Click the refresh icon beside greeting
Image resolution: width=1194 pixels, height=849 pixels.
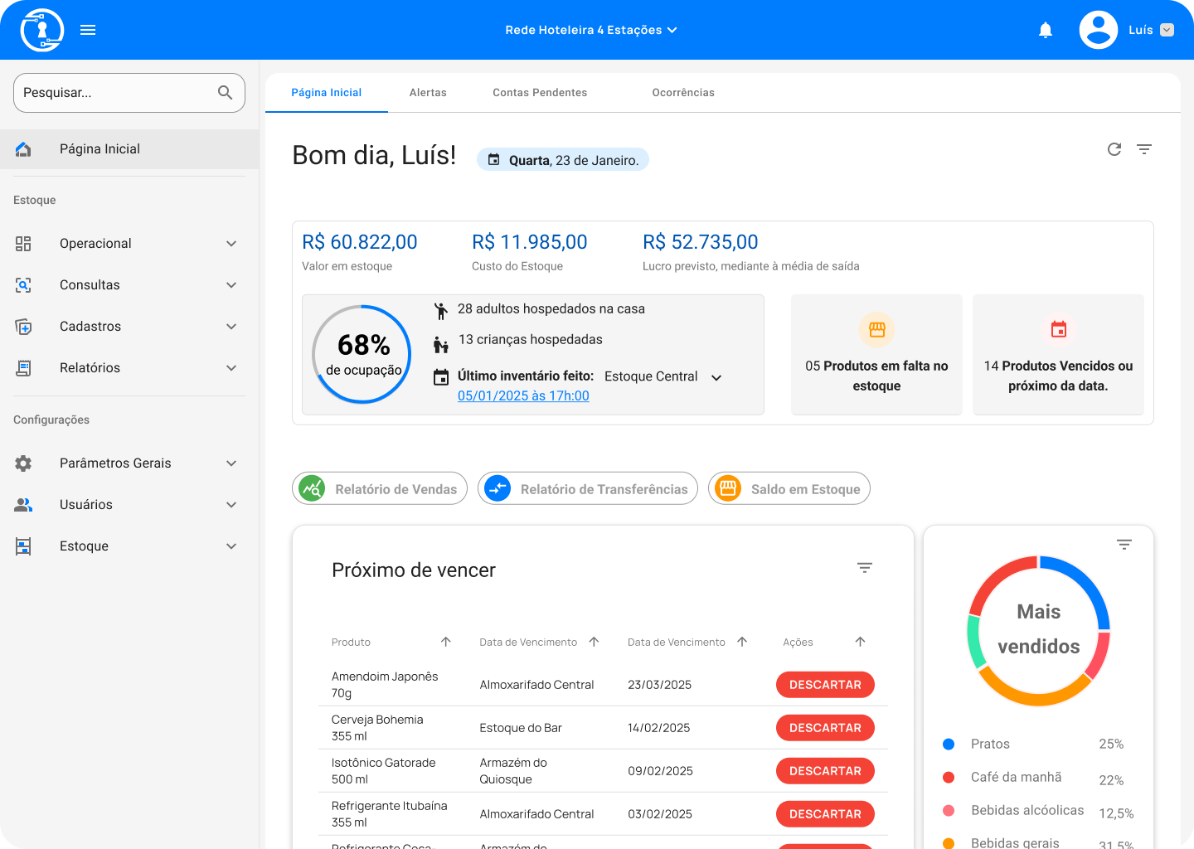pyautogui.click(x=1114, y=149)
